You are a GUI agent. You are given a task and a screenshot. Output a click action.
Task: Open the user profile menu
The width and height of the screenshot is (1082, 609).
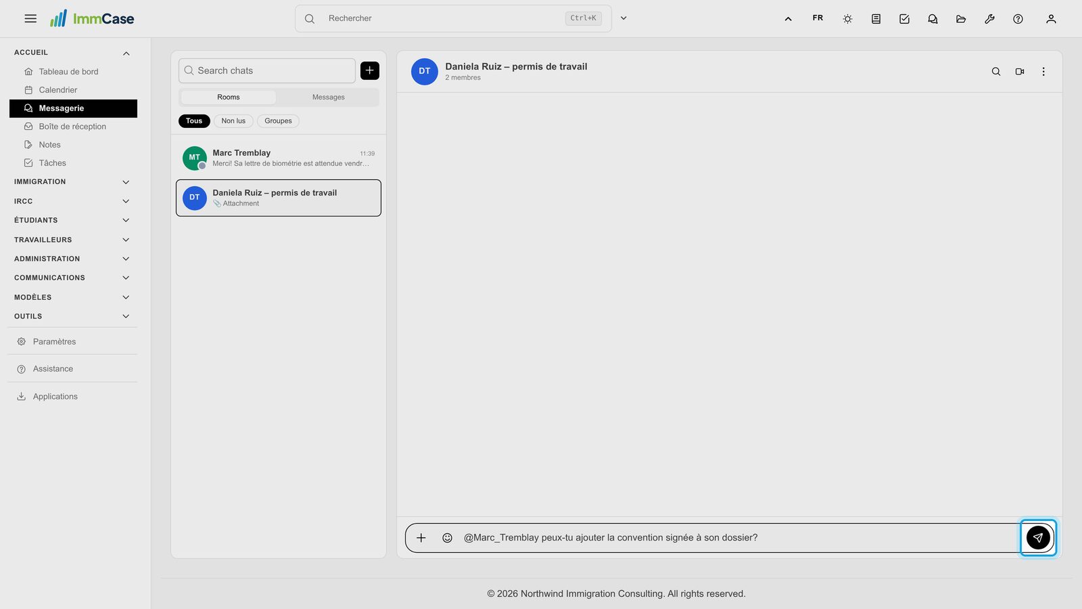point(1051,19)
